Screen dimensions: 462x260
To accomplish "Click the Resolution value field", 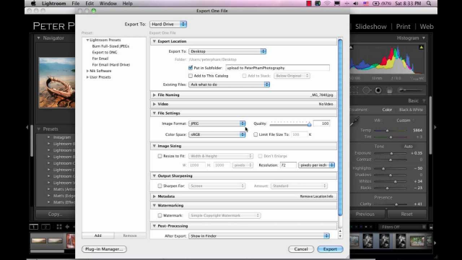I will [288, 165].
